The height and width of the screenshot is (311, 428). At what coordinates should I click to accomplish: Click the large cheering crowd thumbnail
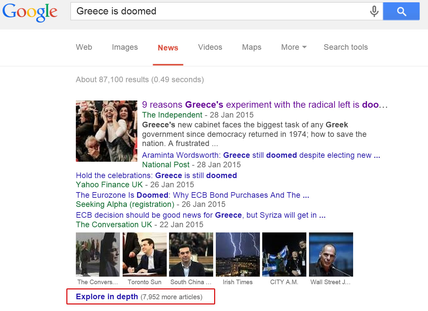pyautogui.click(x=107, y=131)
